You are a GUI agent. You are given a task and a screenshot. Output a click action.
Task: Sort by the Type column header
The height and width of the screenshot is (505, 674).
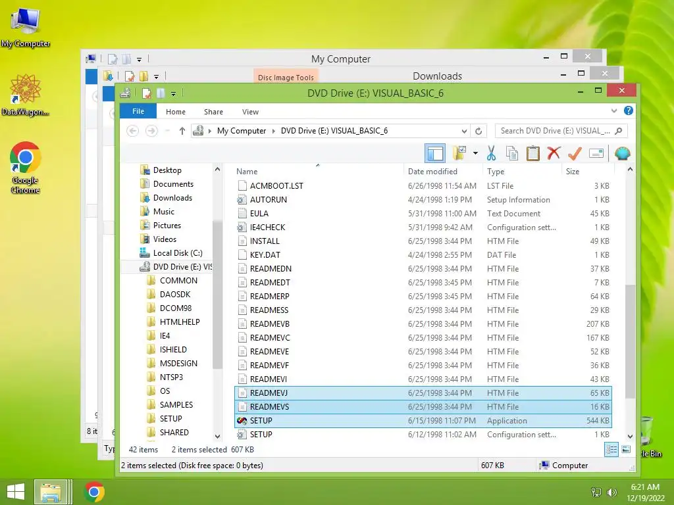(496, 172)
